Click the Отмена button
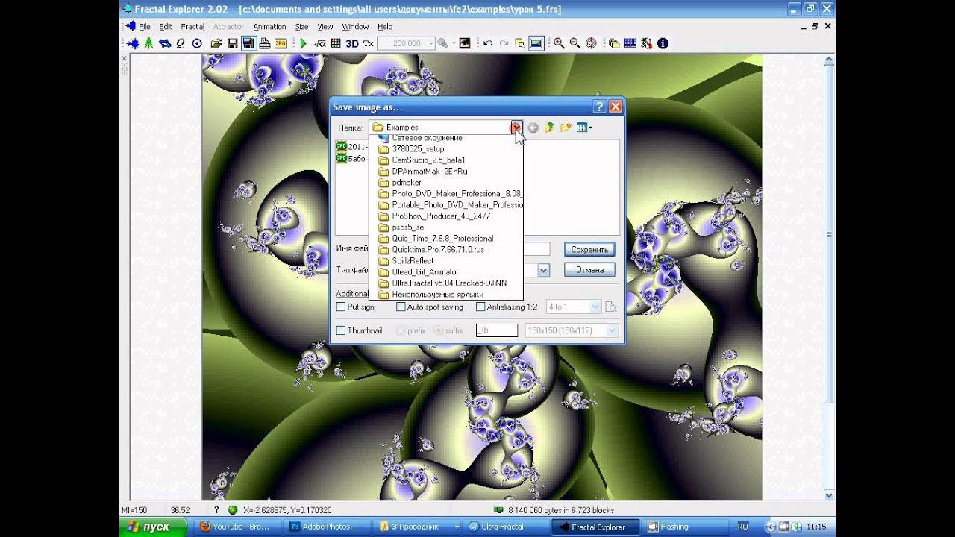Screen dimensions: 955x537 click(x=589, y=269)
